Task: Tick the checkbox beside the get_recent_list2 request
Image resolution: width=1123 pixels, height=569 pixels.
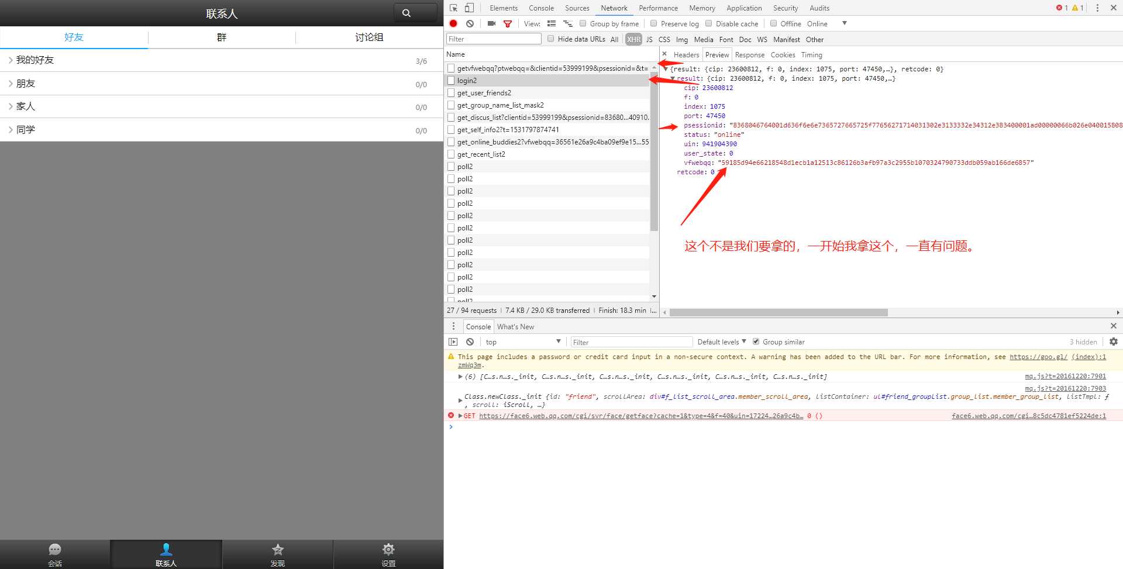Action: click(x=451, y=154)
